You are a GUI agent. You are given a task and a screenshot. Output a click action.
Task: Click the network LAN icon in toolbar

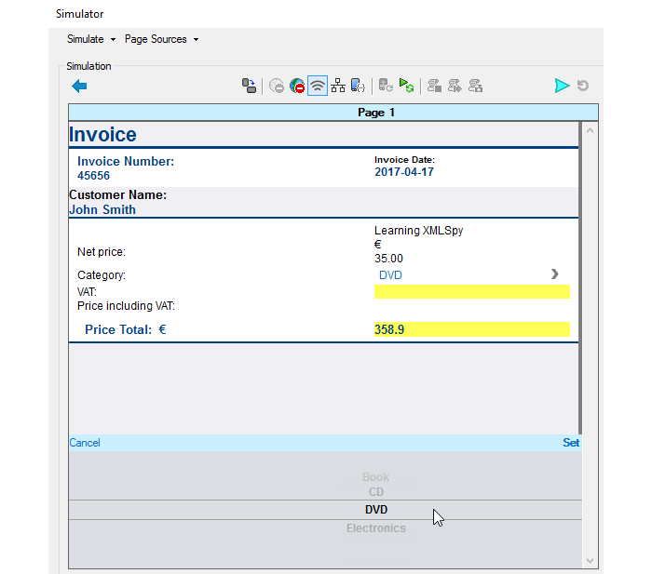click(338, 87)
